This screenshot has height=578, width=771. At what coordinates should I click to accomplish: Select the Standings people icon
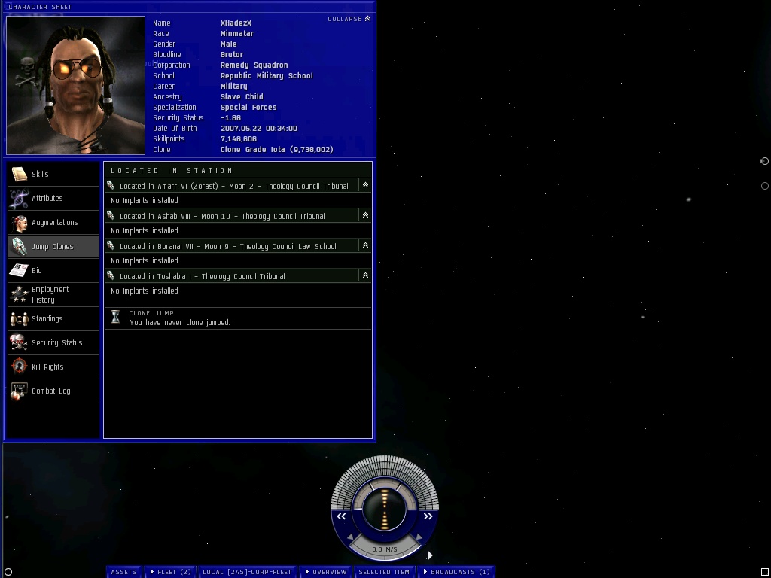[19, 318]
